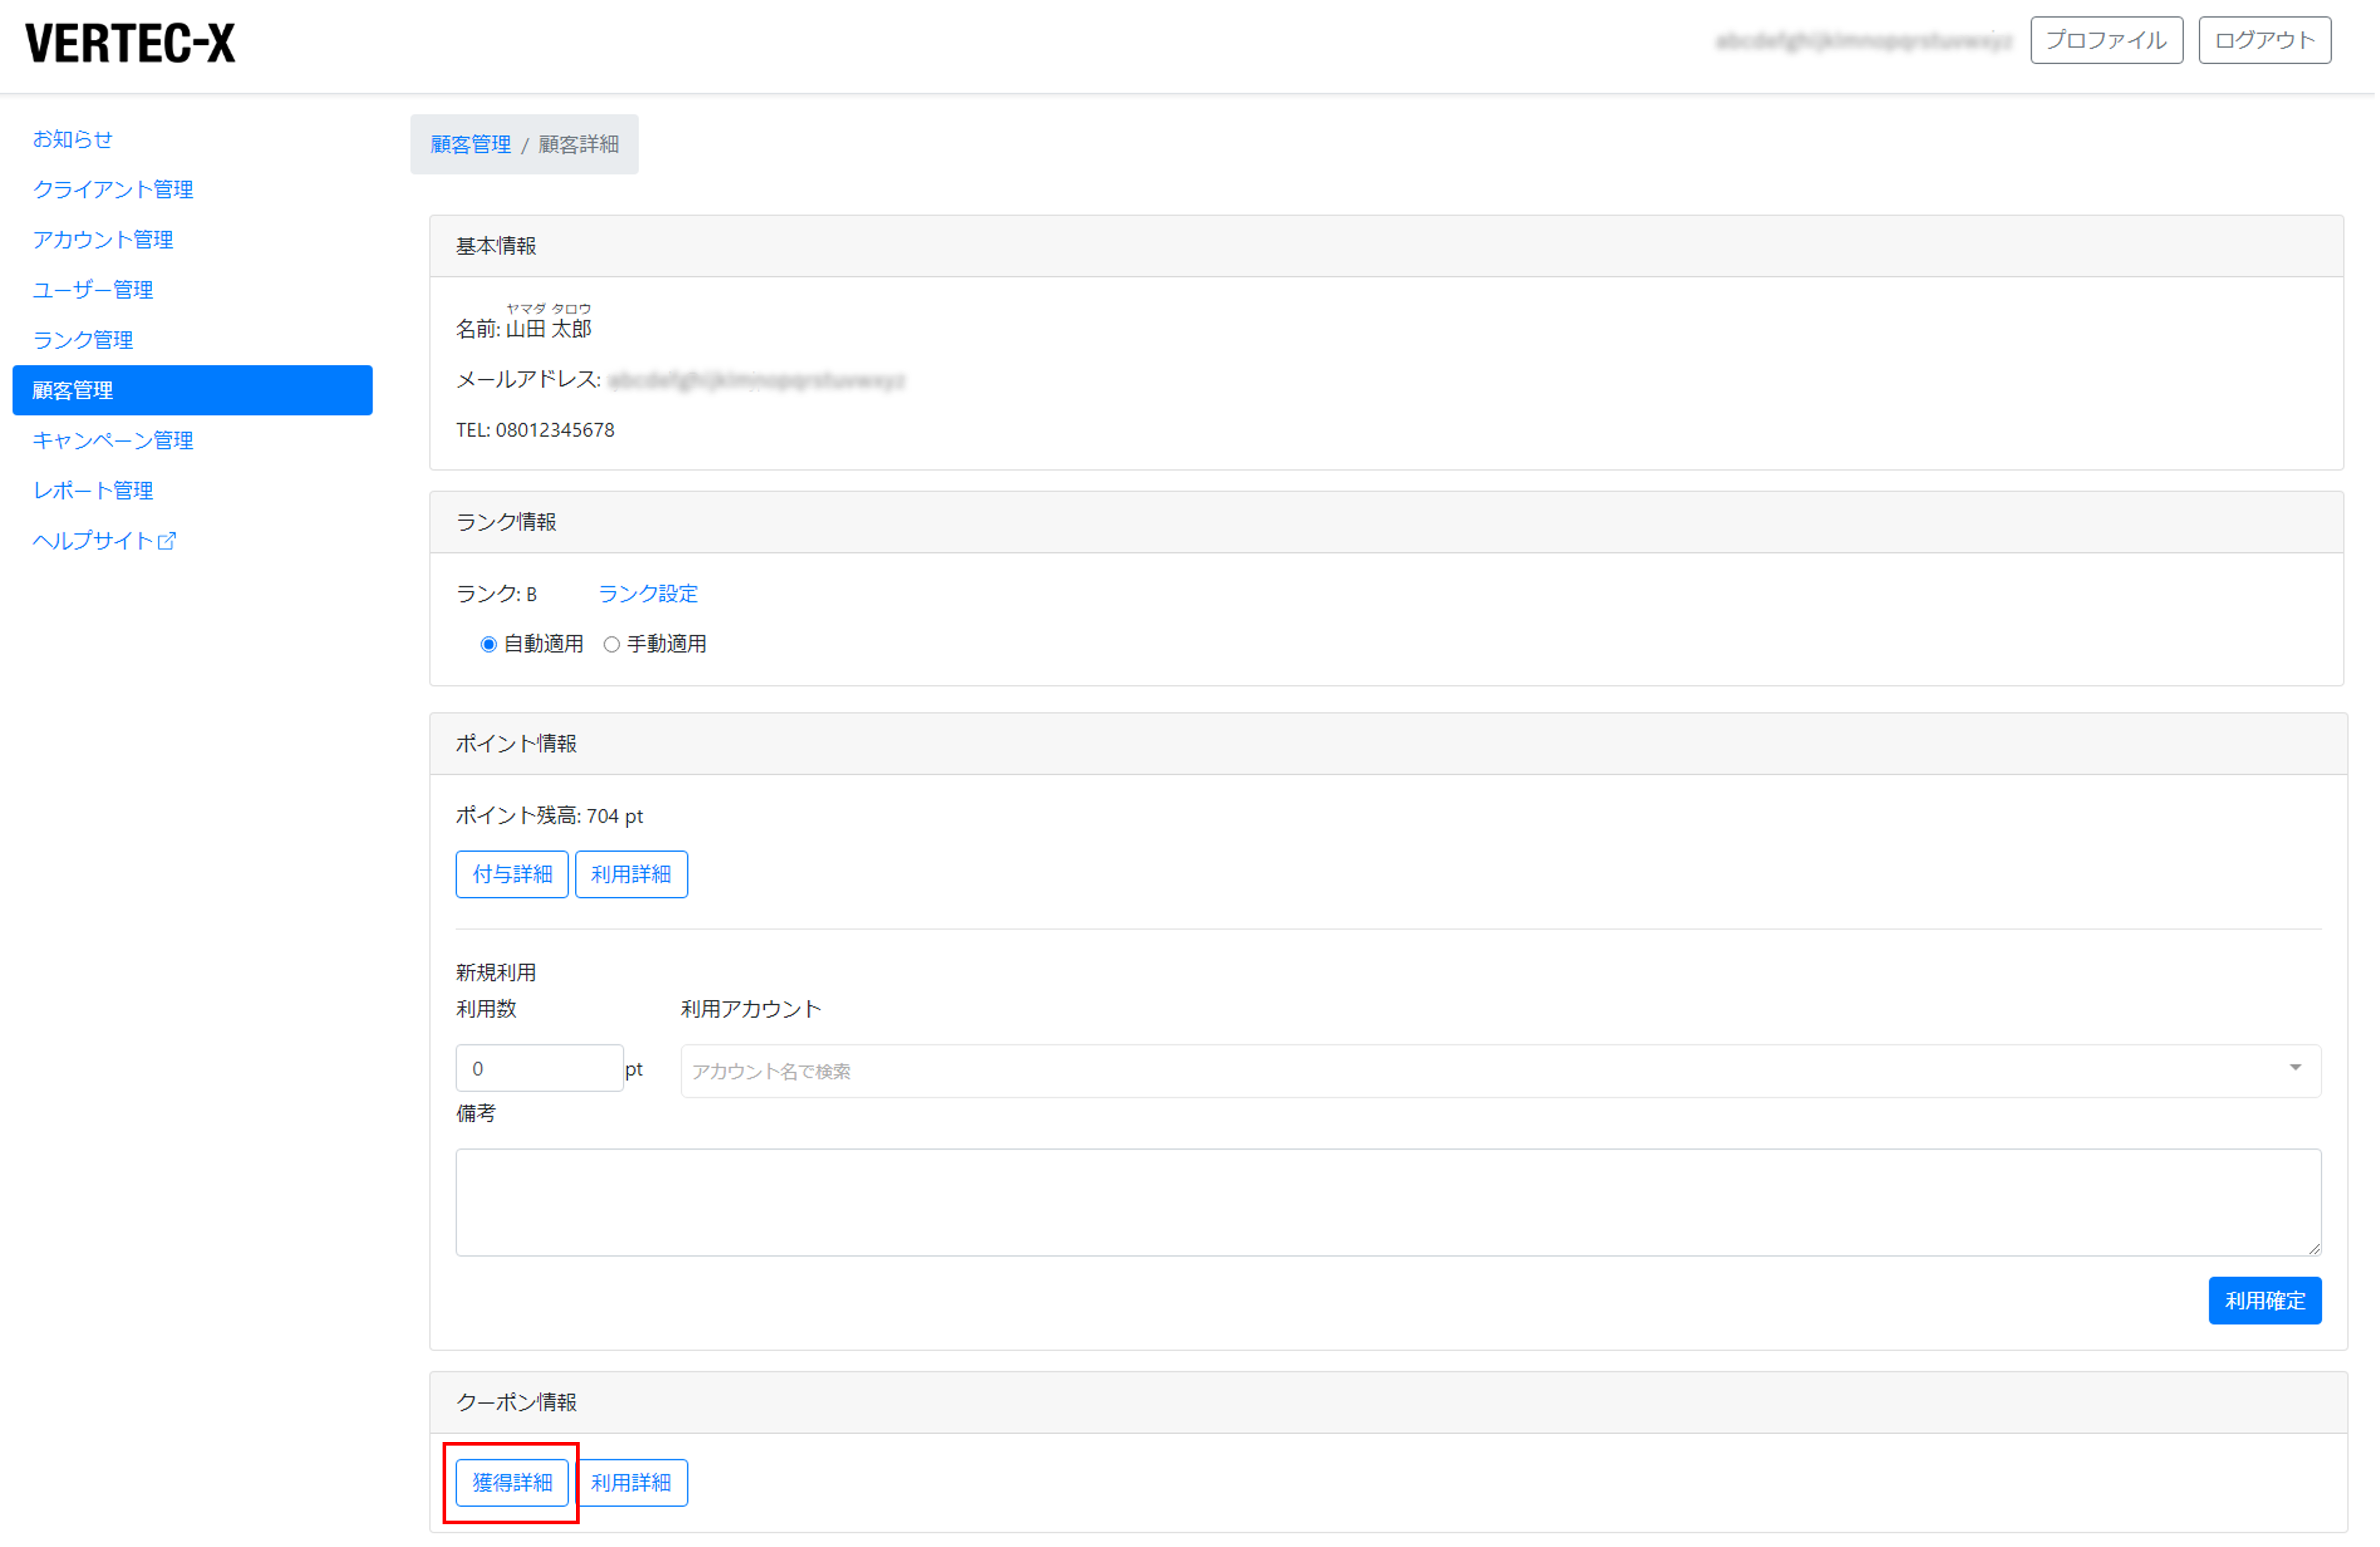
Task: Open the external link icon beside ヘルプサイト
Action: point(167,541)
